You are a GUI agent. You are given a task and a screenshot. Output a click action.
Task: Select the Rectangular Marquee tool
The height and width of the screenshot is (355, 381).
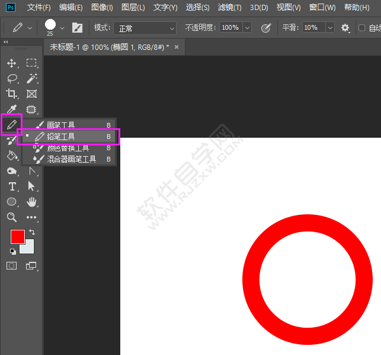point(31,63)
